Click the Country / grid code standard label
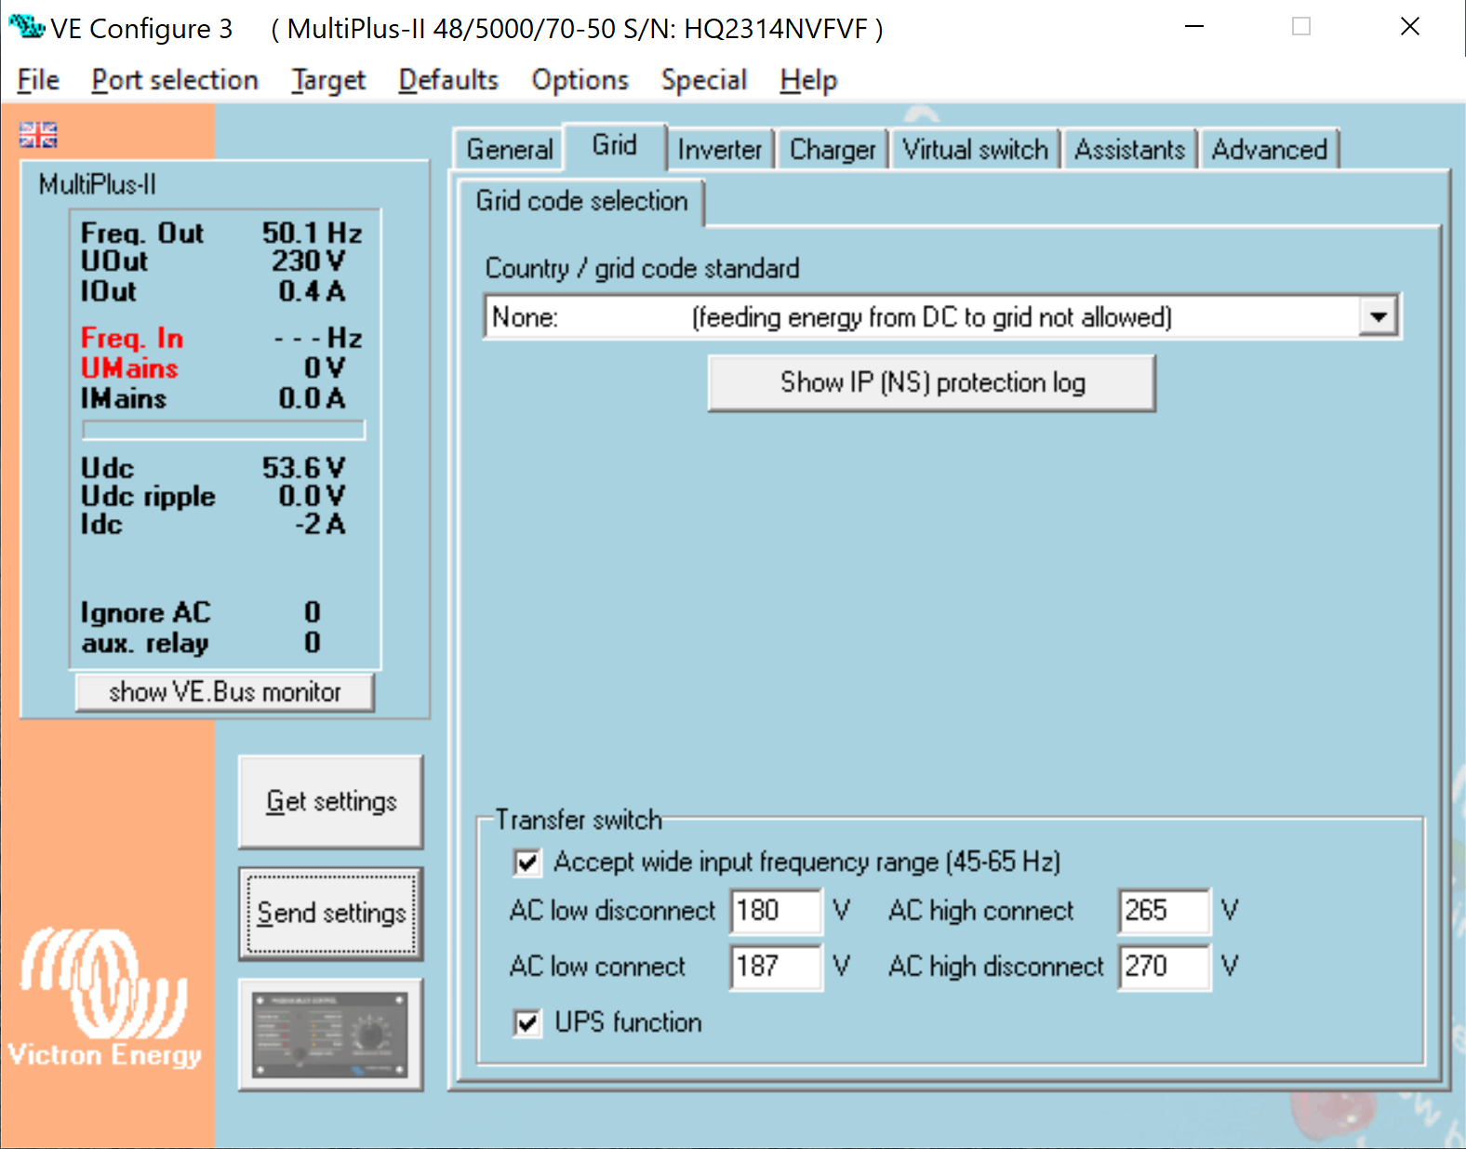Screen dimensions: 1466x1149 [x=642, y=269]
